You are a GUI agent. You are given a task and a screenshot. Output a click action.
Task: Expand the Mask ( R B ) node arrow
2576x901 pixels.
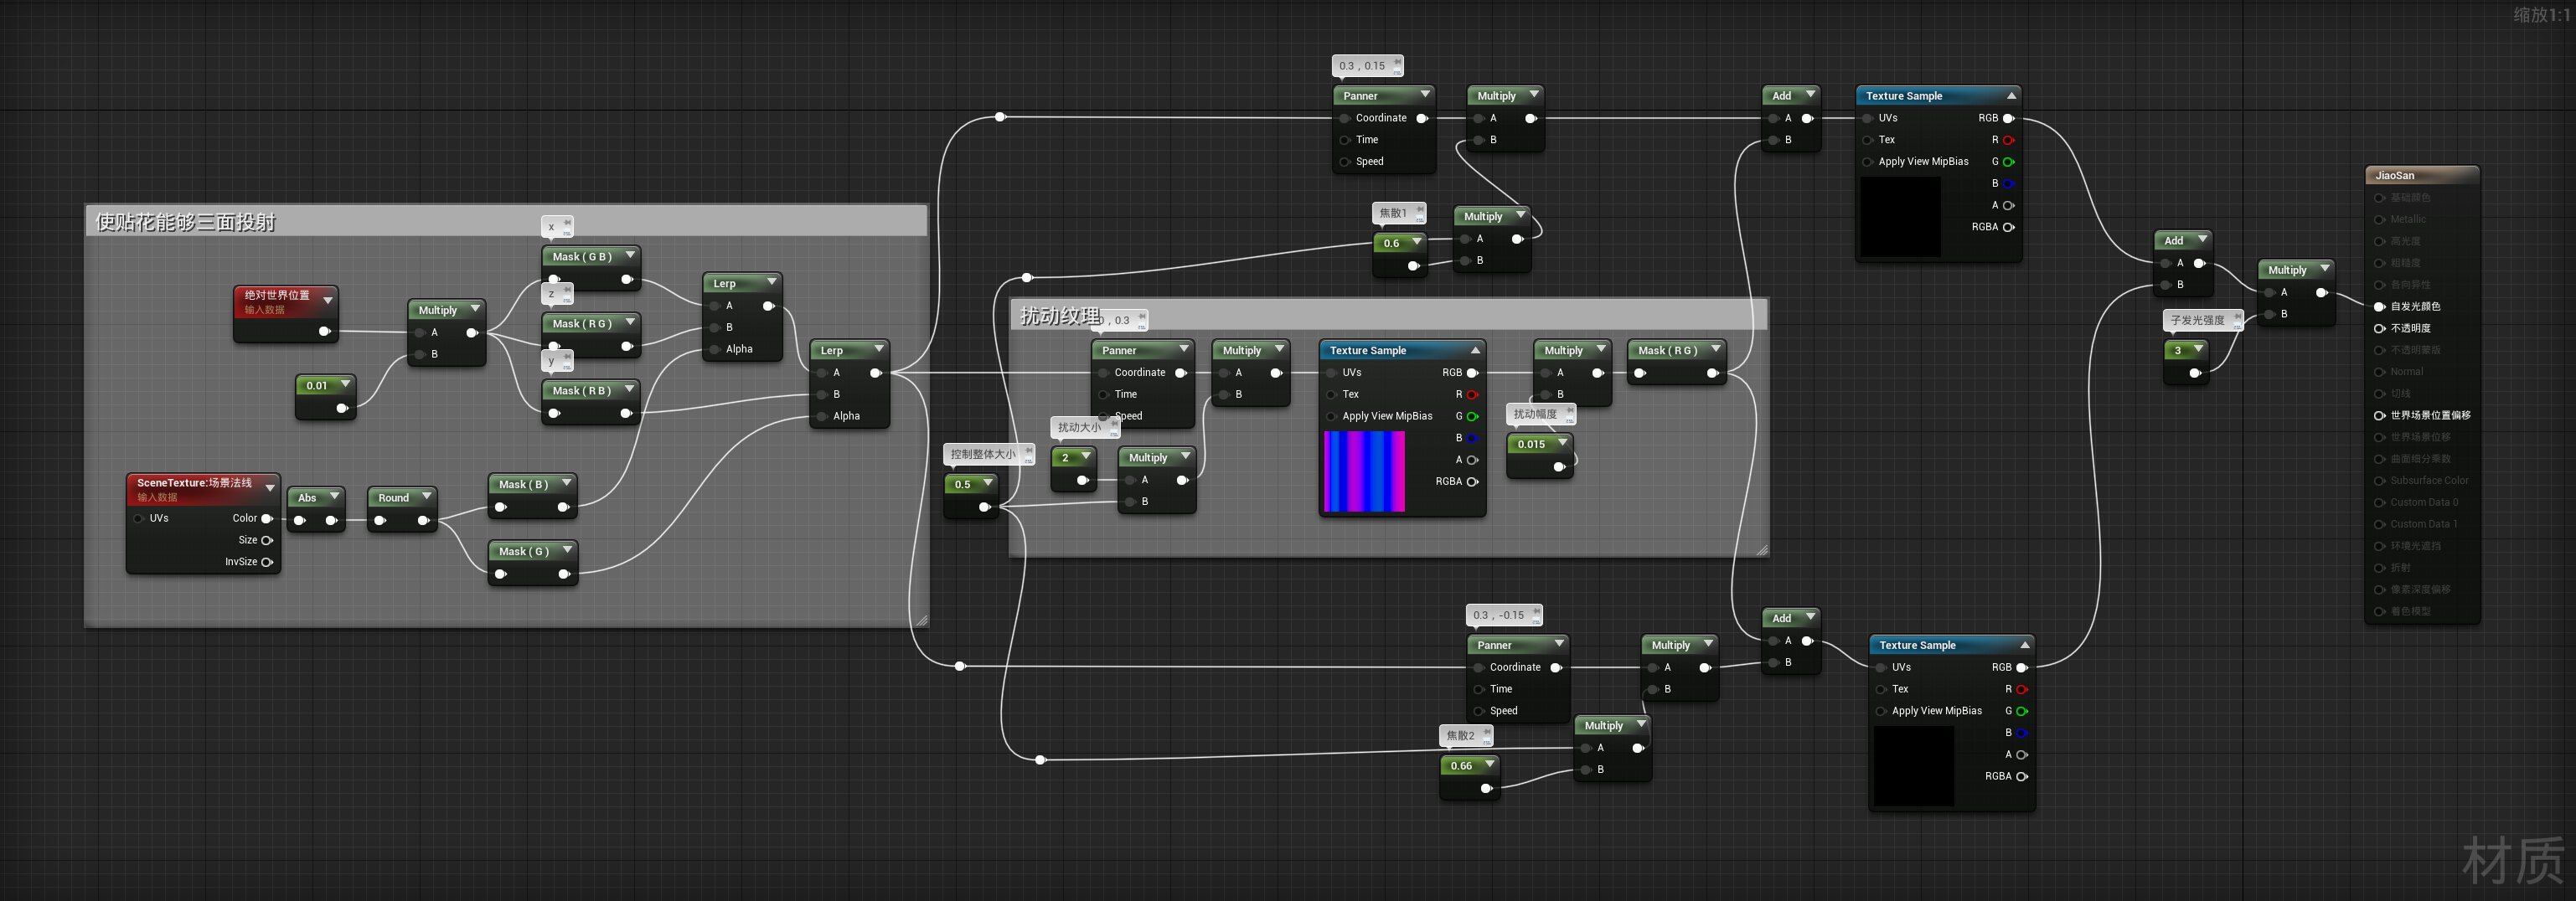pos(630,389)
